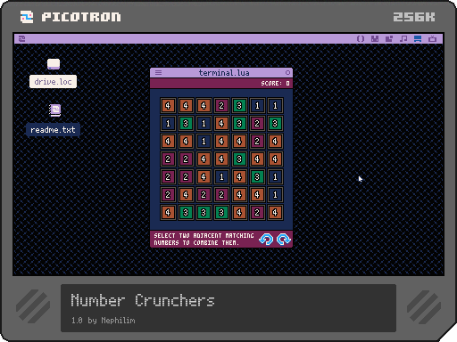Click the terminal.lua window title bar
This screenshot has height=342, width=457.
[221, 73]
